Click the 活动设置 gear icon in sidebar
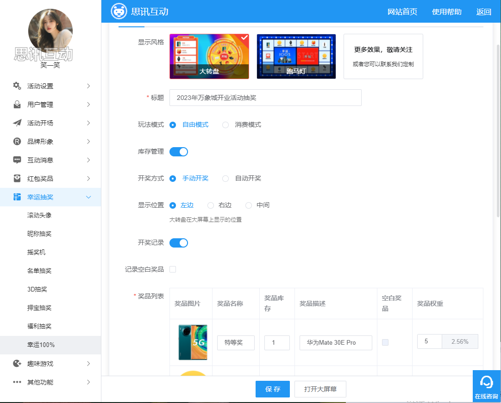The width and height of the screenshot is (501, 403). (x=17, y=86)
